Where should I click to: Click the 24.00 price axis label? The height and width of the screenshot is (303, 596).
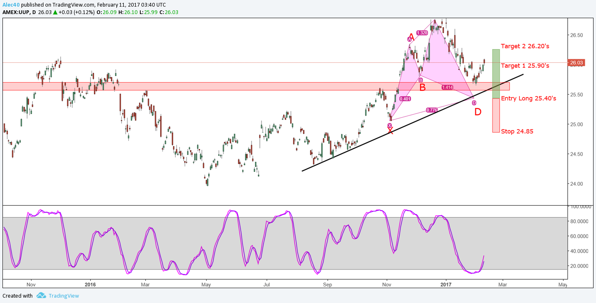tap(576, 184)
